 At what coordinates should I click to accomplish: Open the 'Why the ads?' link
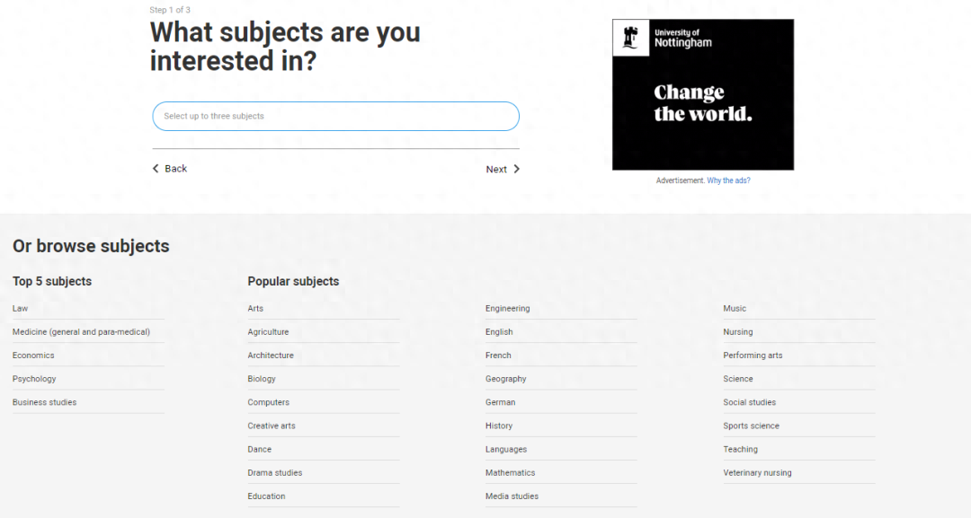[x=728, y=180]
